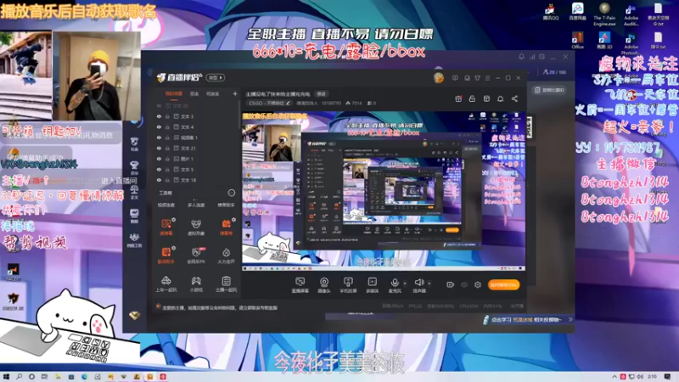This screenshot has height=382, width=679.
Task: Add a 摄像头 camera source
Action: click(x=324, y=285)
